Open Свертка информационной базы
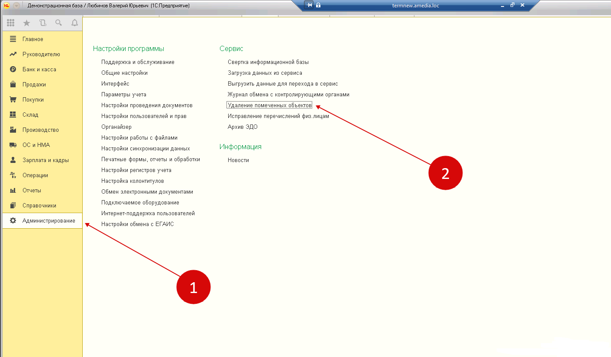This screenshot has width=611, height=357. [x=268, y=62]
